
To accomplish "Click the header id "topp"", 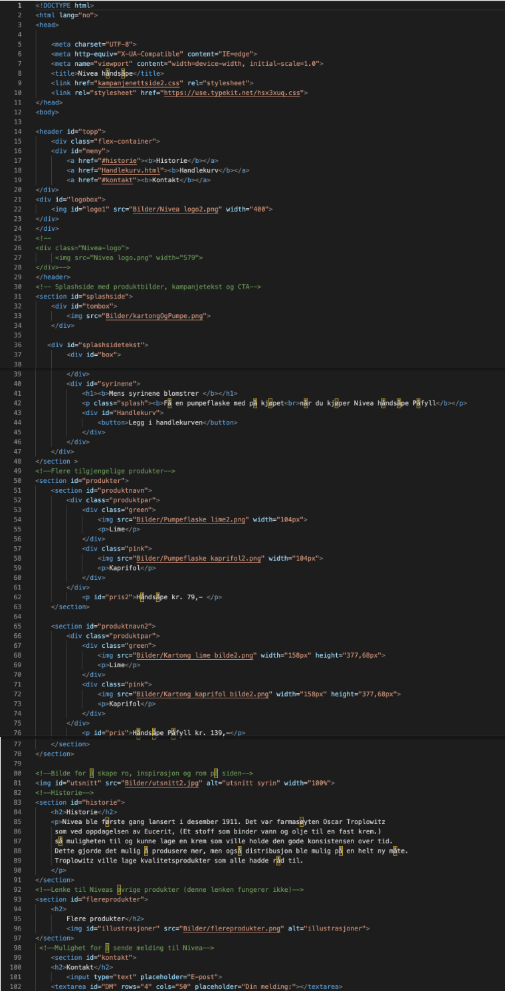I will pyautogui.click(x=86, y=132).
